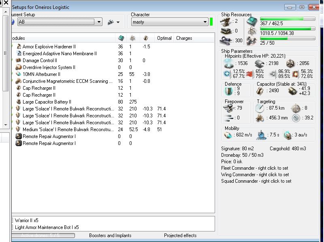The width and height of the screenshot is (324, 242).
Task: Click the calibration icon showing 300
Action: click(226, 41)
